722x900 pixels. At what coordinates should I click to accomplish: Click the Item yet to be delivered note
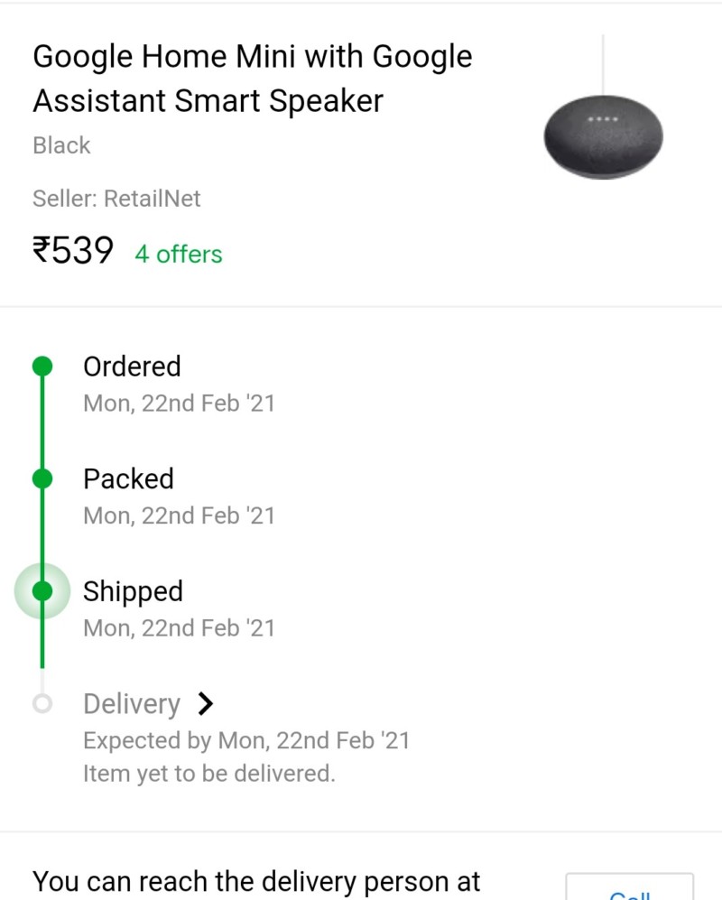[208, 774]
